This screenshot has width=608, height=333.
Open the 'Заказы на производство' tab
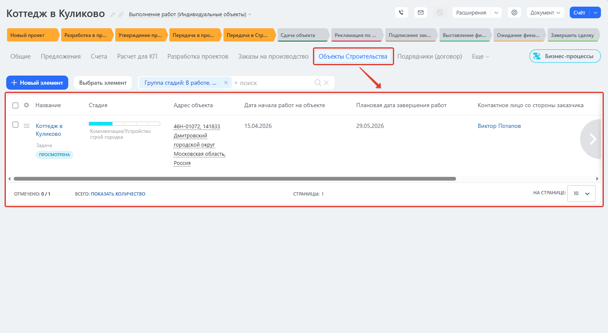[x=273, y=56]
